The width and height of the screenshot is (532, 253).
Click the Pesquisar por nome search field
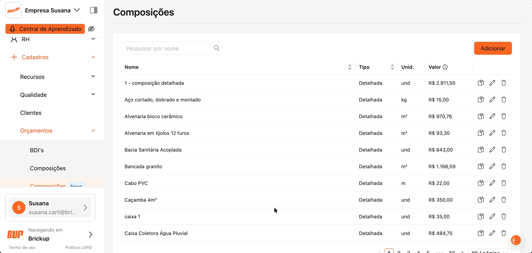(166, 48)
